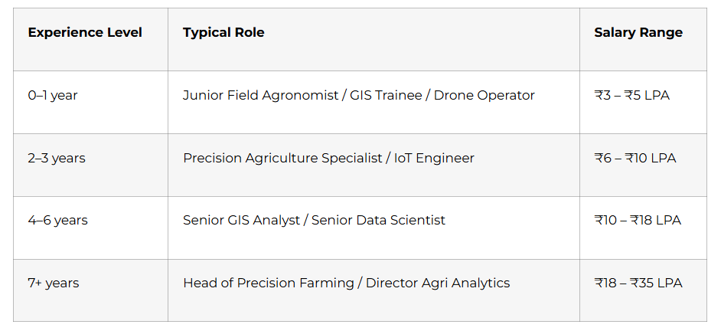Screen dimensions: 721x331
Task: Click the Precision Agriculture Specialist role text
Action: (x=282, y=158)
